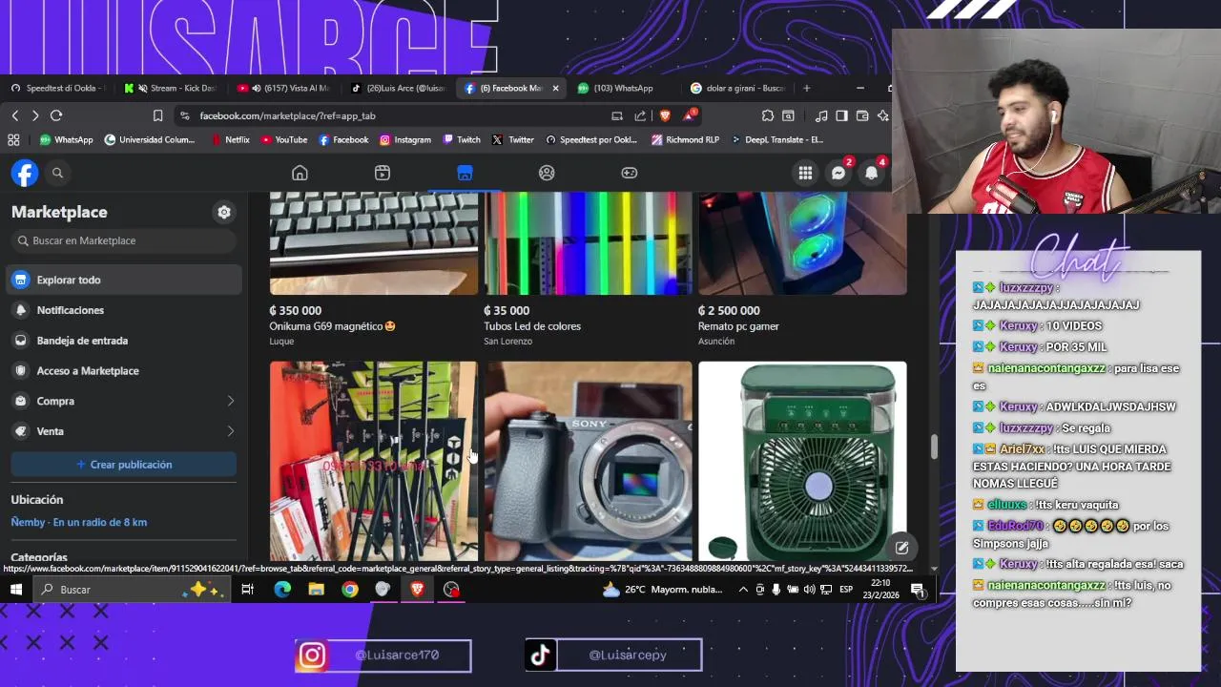Click the Windows taskbar Buscar search box
The width and height of the screenshot is (1221, 687).
click(132, 590)
